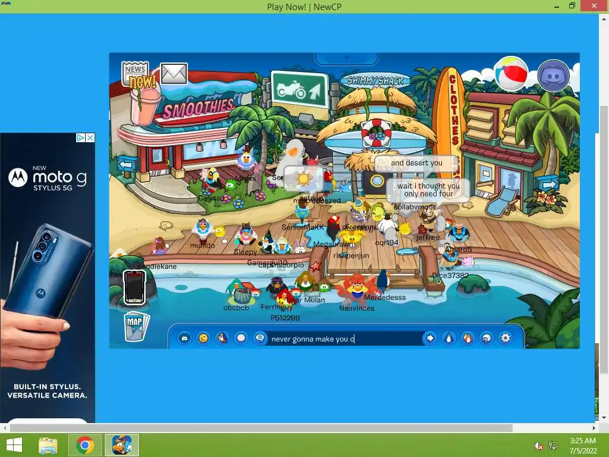
Task: Click penguin named Mercedesss
Action: point(384,281)
